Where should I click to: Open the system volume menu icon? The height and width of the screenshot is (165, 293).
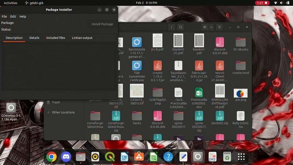click(x=282, y=3)
